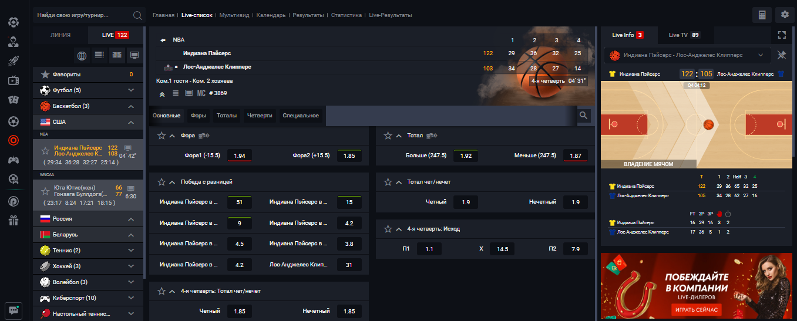The image size is (797, 321).
Task: Click the basketball court live tracker
Action: point(697,124)
